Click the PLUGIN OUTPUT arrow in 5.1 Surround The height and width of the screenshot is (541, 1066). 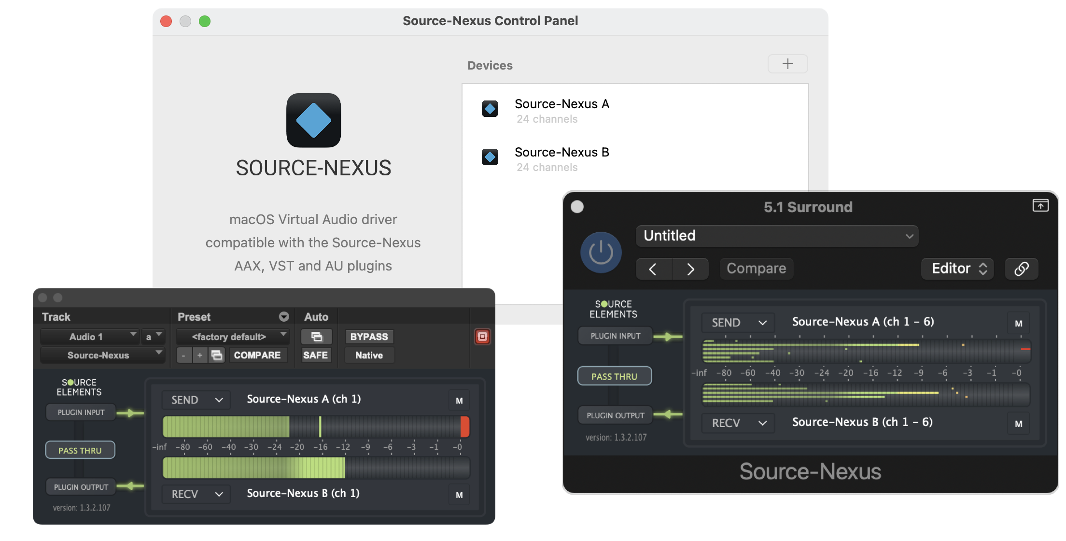(668, 414)
